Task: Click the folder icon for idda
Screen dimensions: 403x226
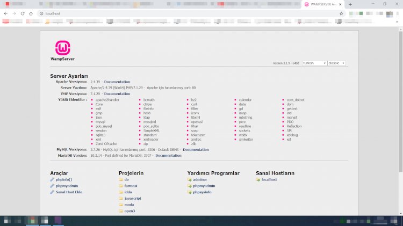Action: pos(121,192)
